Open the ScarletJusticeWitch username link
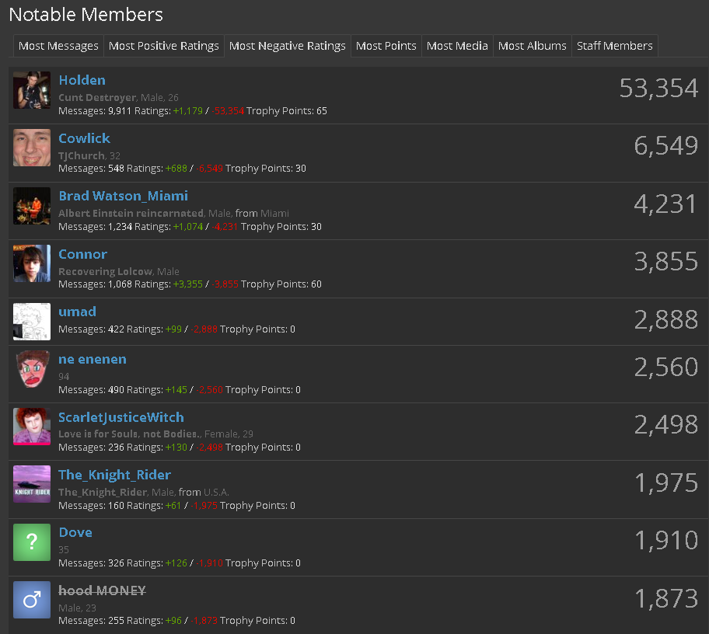Image resolution: width=709 pixels, height=634 pixels. 121,417
